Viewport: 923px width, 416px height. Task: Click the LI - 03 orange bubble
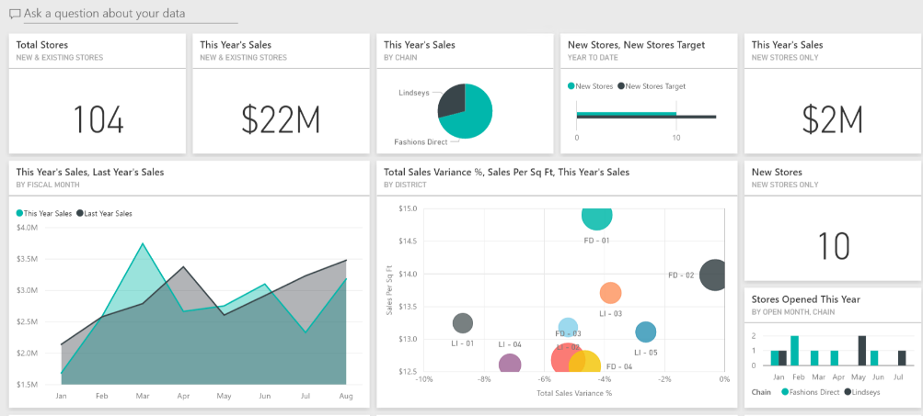(x=610, y=293)
